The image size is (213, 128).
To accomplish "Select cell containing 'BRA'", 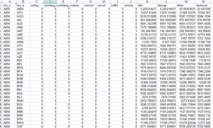I will (23, 108).
